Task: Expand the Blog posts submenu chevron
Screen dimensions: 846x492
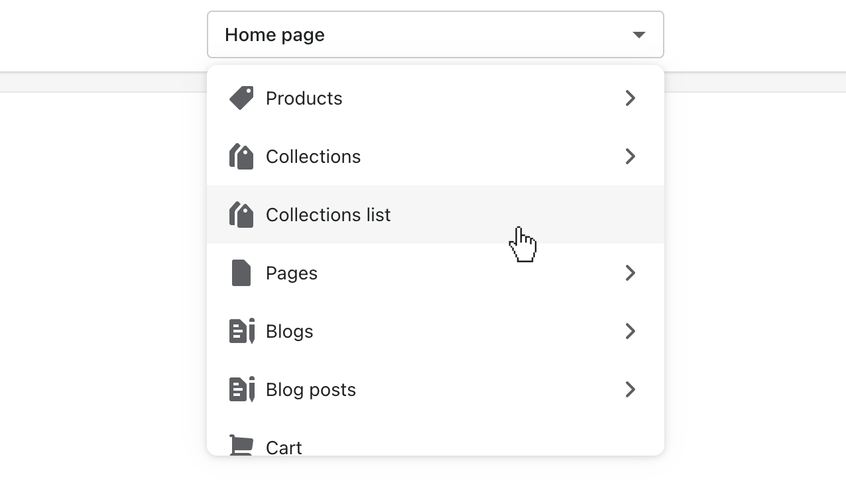Action: click(630, 389)
